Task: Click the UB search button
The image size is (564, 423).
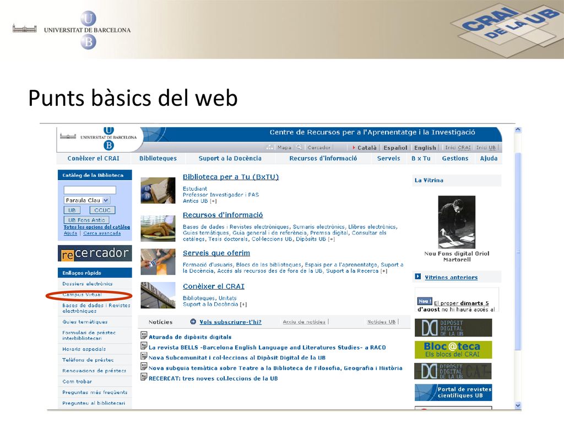Action: (x=72, y=210)
